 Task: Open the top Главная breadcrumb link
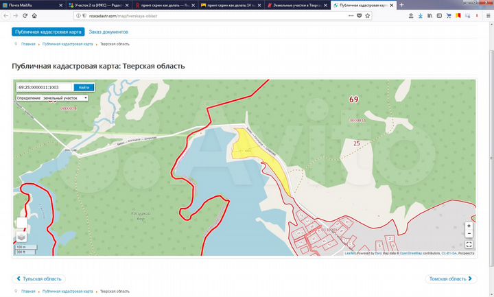28,44
